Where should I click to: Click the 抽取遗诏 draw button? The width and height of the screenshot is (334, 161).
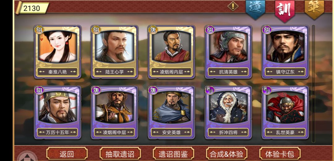(x=120, y=154)
